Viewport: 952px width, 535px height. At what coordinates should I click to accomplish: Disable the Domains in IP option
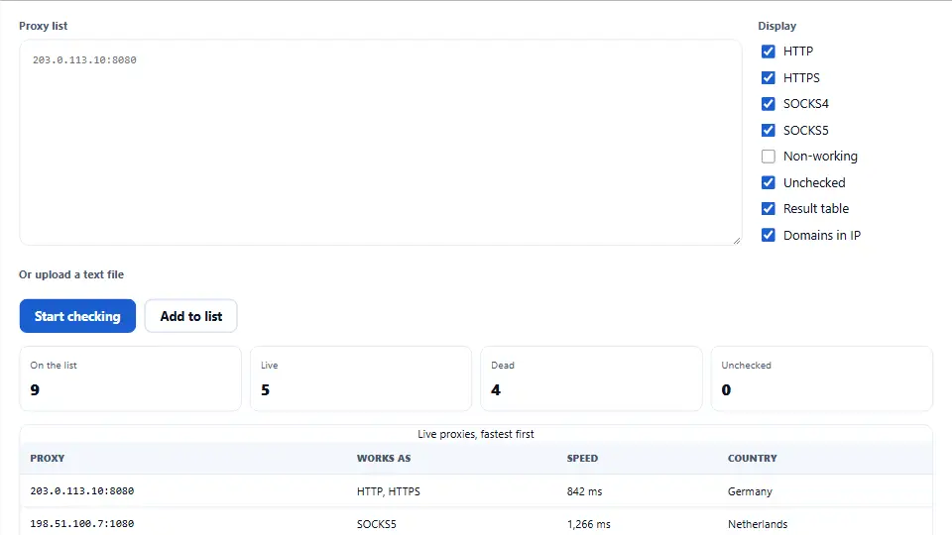(x=768, y=236)
